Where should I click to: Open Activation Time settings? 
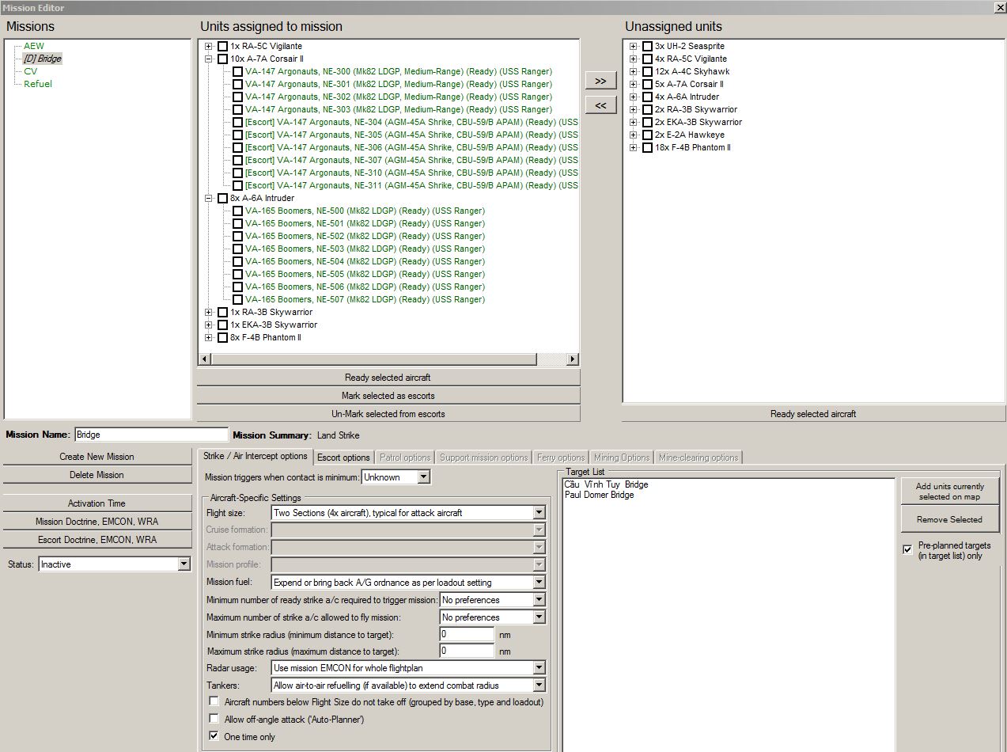click(97, 503)
